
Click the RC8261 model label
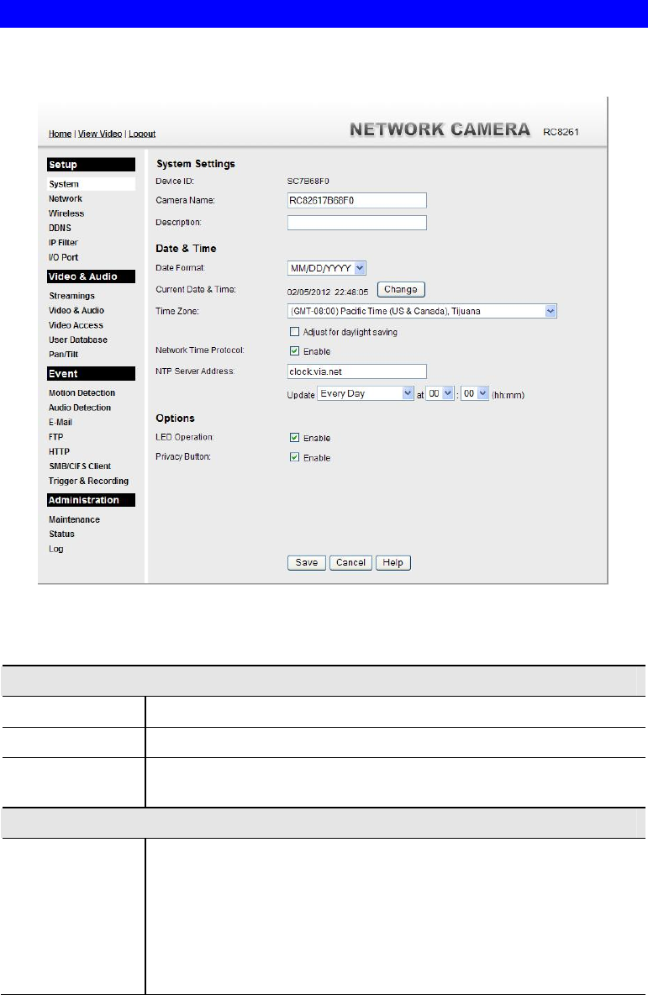561,132
